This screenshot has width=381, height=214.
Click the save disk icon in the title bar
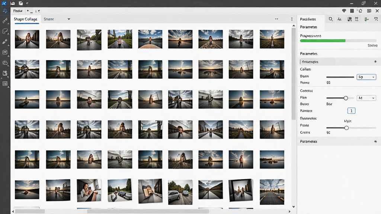point(21,3)
